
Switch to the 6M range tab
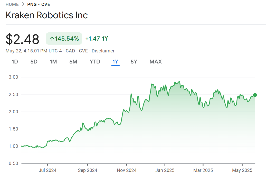pyautogui.click(x=73, y=62)
